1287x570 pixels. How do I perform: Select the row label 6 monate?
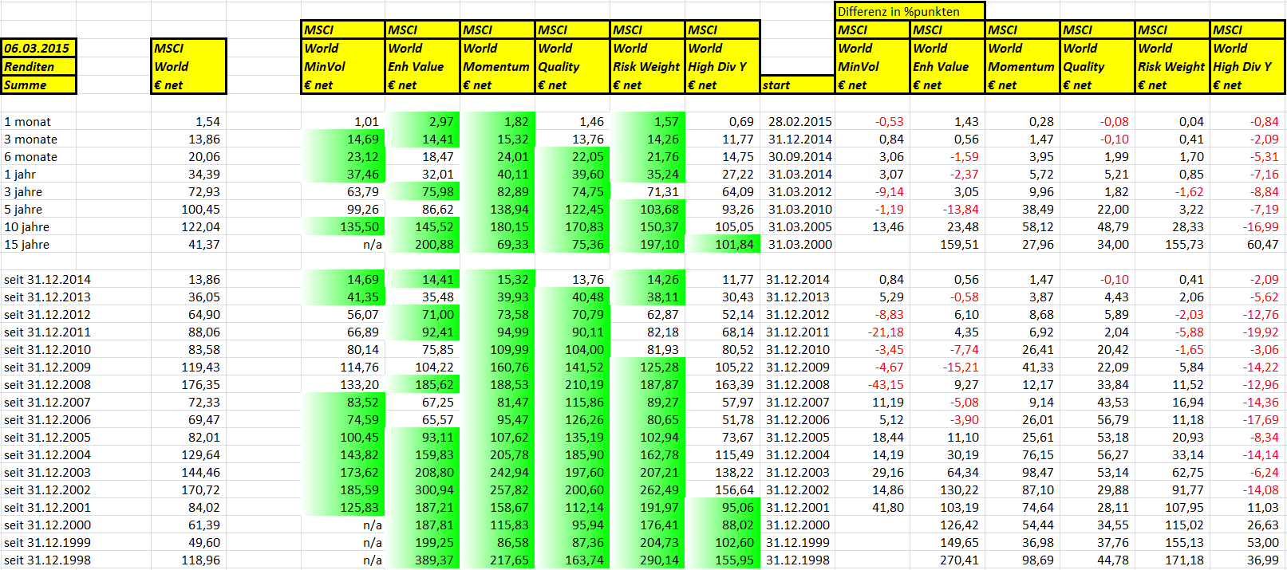click(30, 157)
